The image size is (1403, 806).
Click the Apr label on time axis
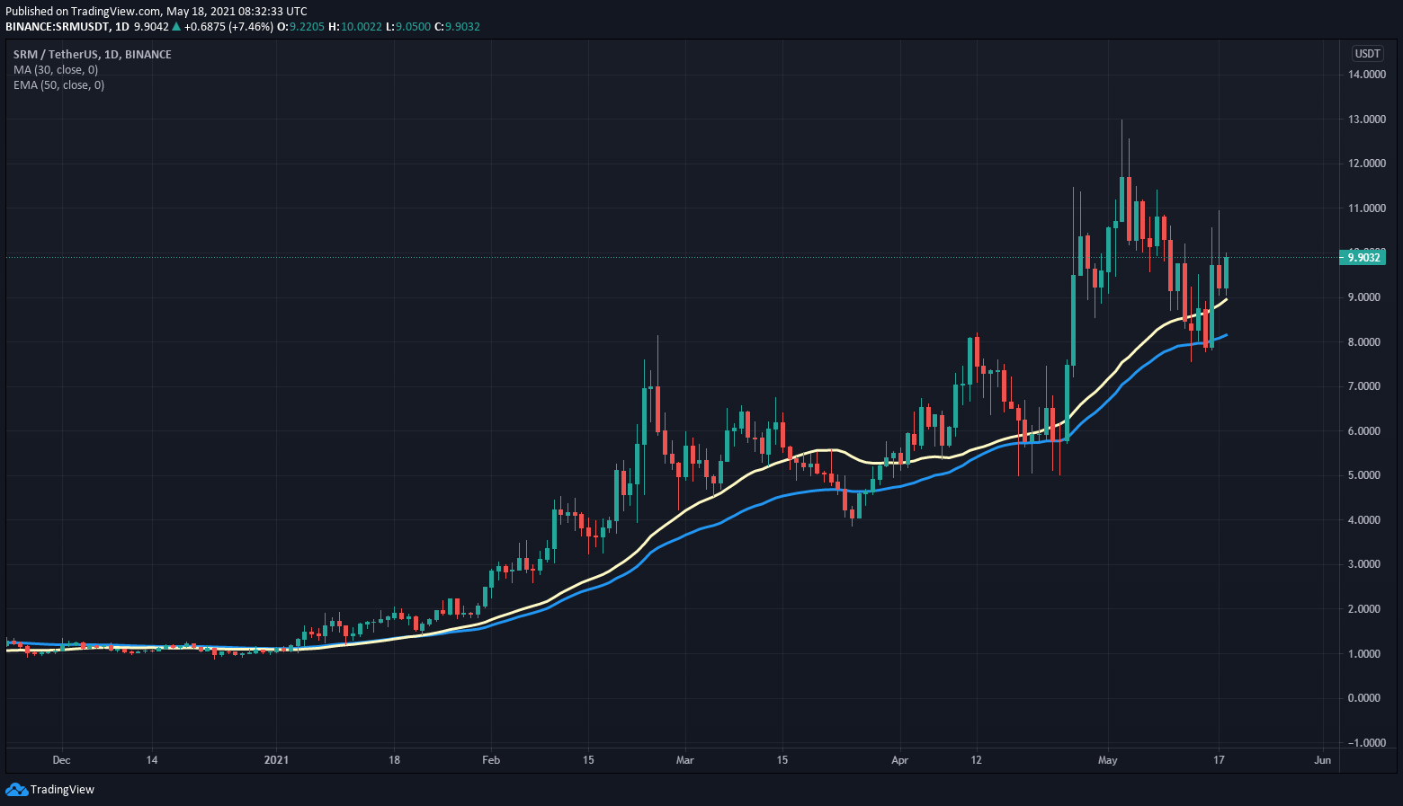click(x=900, y=760)
